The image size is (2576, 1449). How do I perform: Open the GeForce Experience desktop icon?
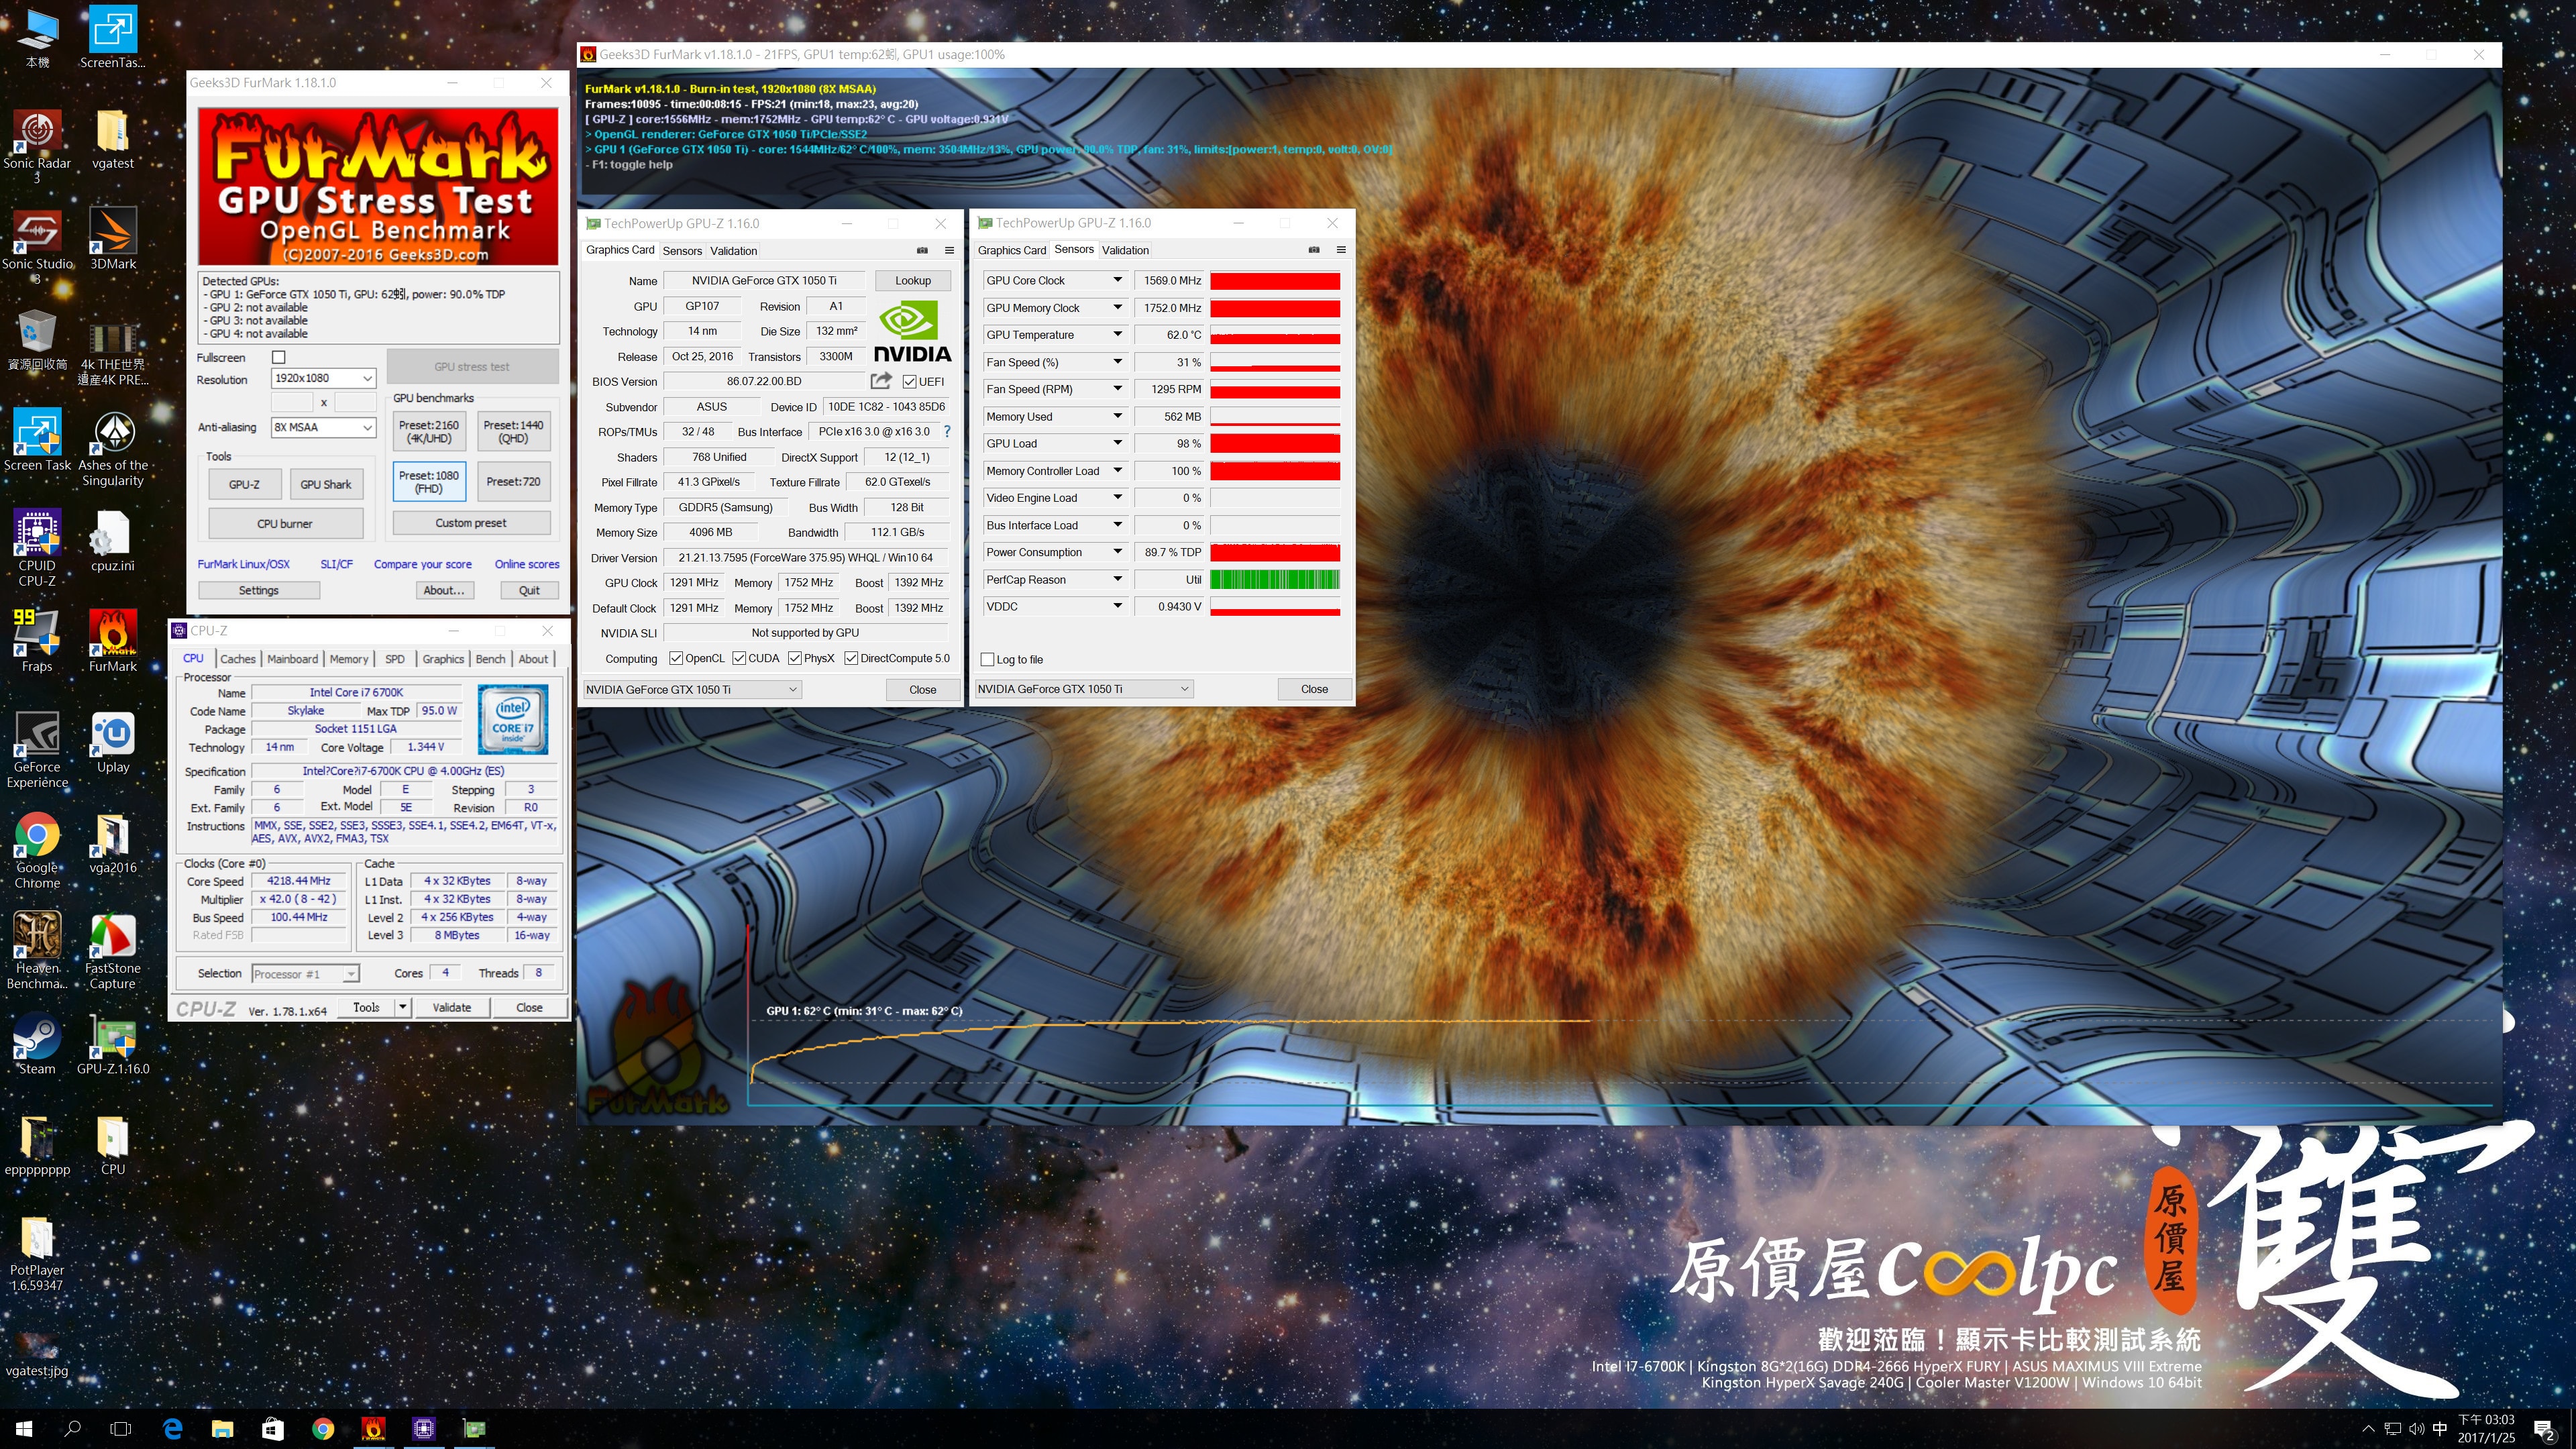click(x=37, y=750)
